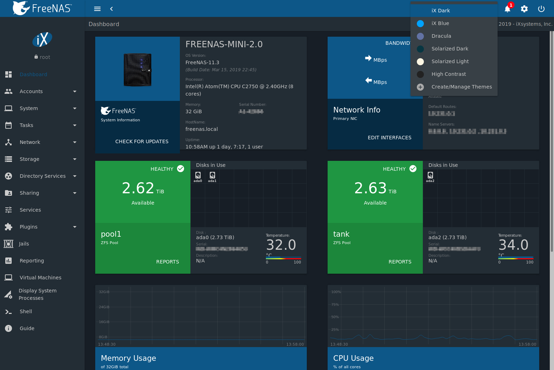Click the root username label
Screen dimensions: 554x370
[45, 57]
